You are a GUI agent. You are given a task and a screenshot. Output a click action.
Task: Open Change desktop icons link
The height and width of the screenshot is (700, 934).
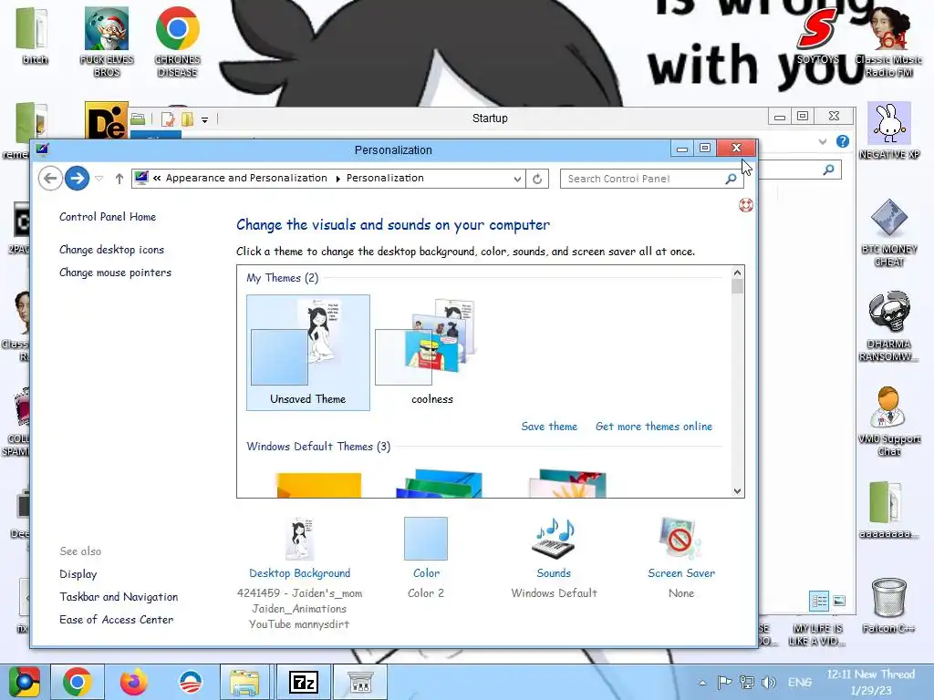coord(112,250)
